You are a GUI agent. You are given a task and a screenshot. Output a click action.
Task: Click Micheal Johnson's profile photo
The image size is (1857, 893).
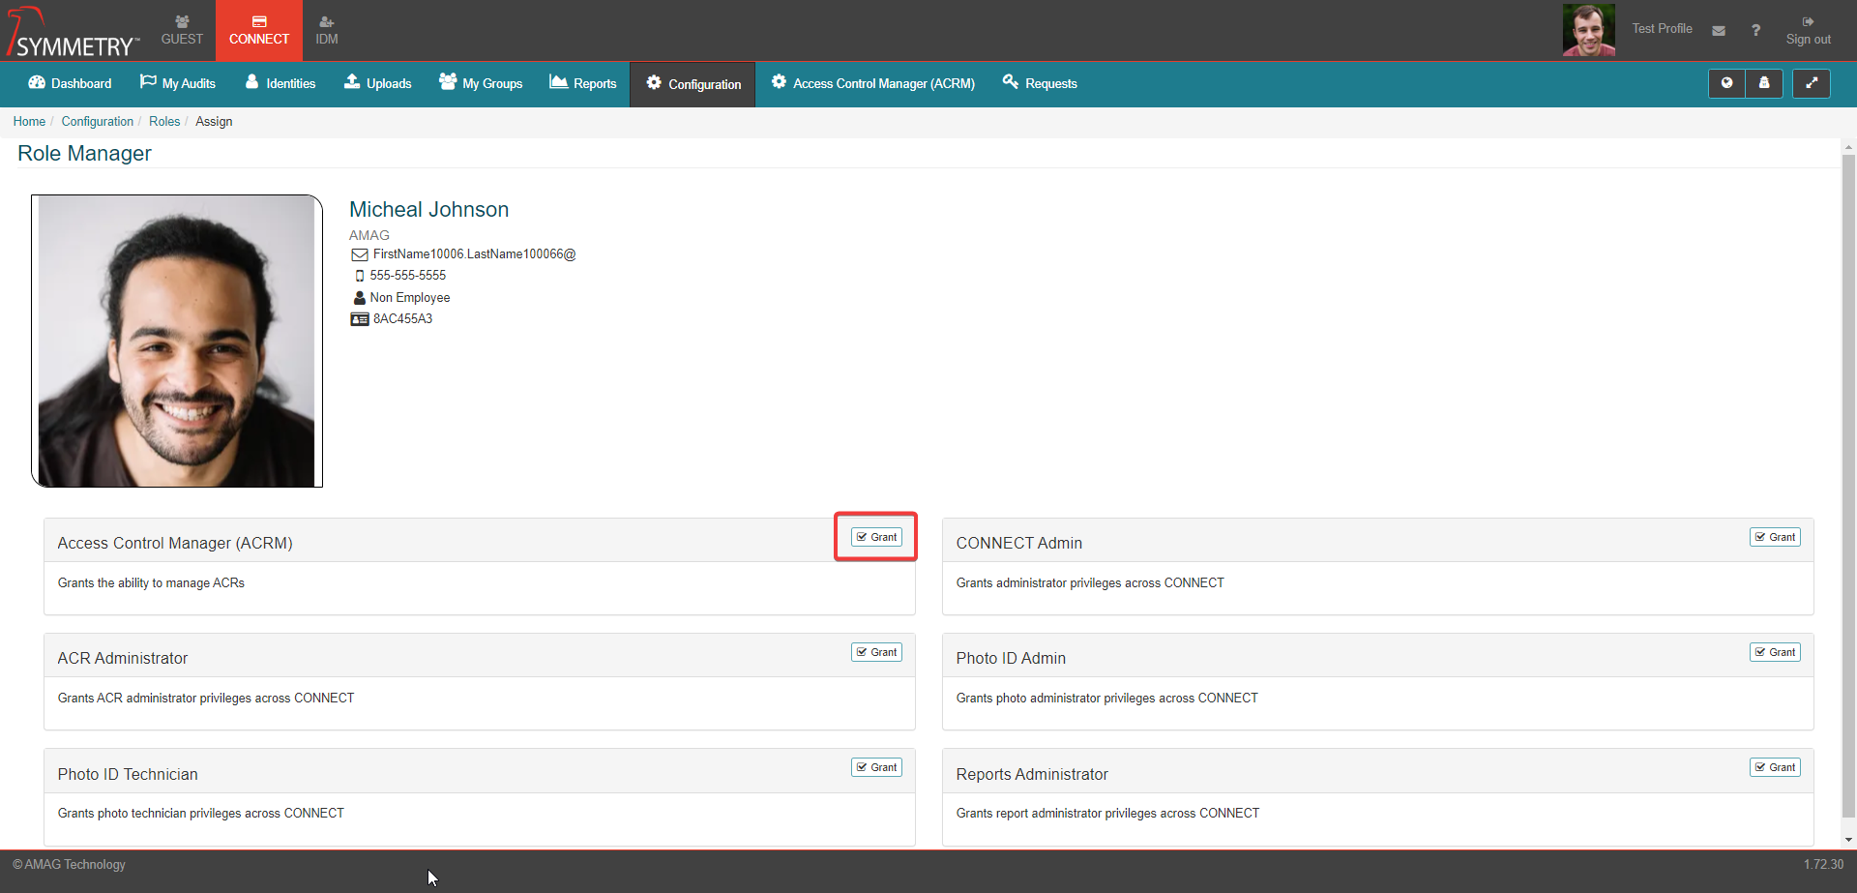click(177, 341)
